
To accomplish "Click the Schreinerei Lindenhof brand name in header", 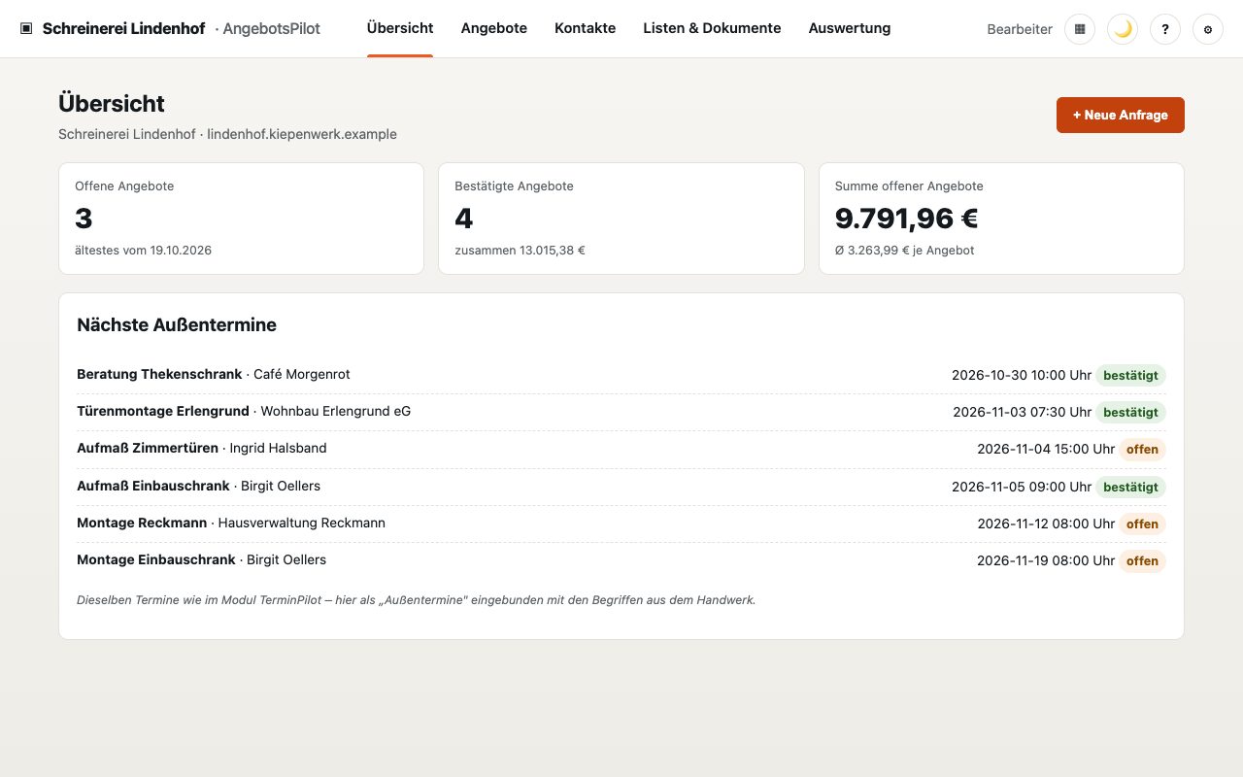I will (124, 29).
